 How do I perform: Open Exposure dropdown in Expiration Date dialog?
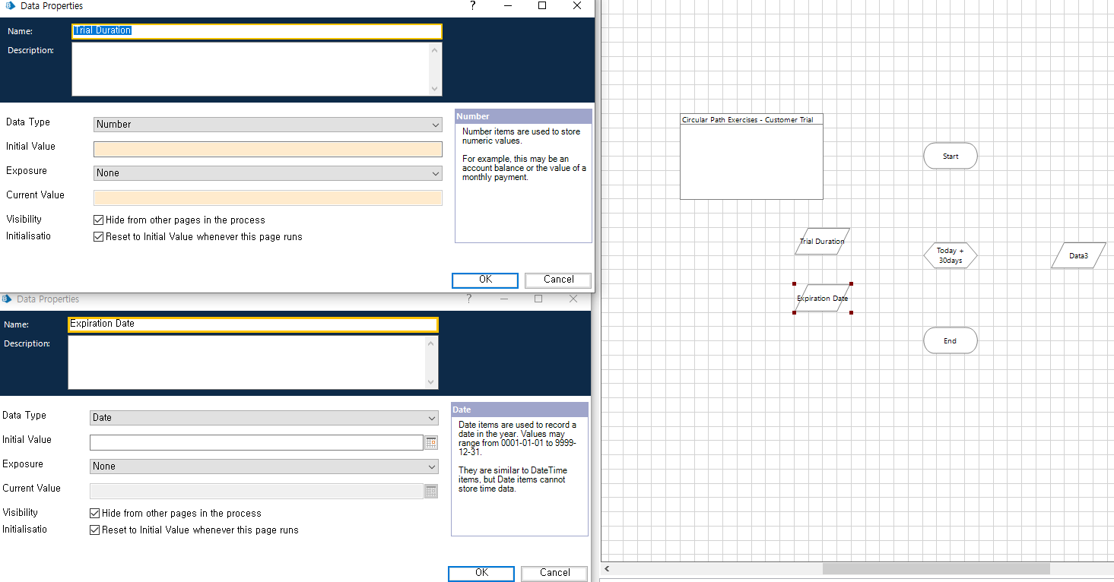(x=264, y=466)
